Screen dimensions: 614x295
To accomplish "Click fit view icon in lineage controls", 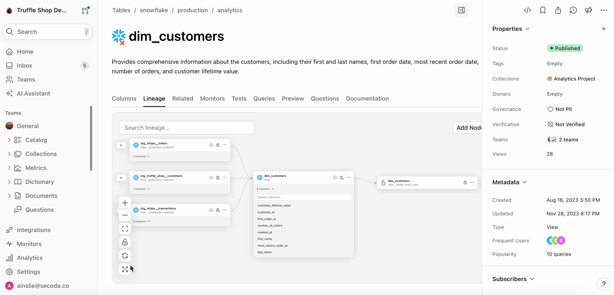I will point(125,229).
